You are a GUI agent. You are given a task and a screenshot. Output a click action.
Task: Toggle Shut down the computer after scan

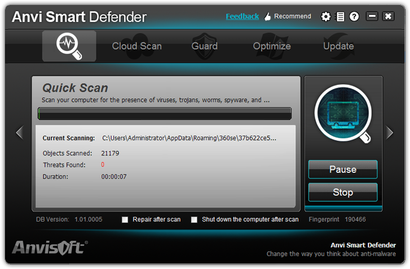pyautogui.click(x=195, y=219)
